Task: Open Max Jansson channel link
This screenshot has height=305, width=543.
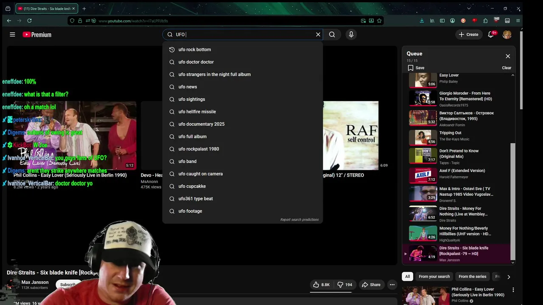Action: coord(35,283)
